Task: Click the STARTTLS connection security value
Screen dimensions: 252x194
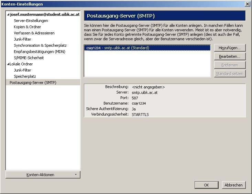Action: coord(140,115)
